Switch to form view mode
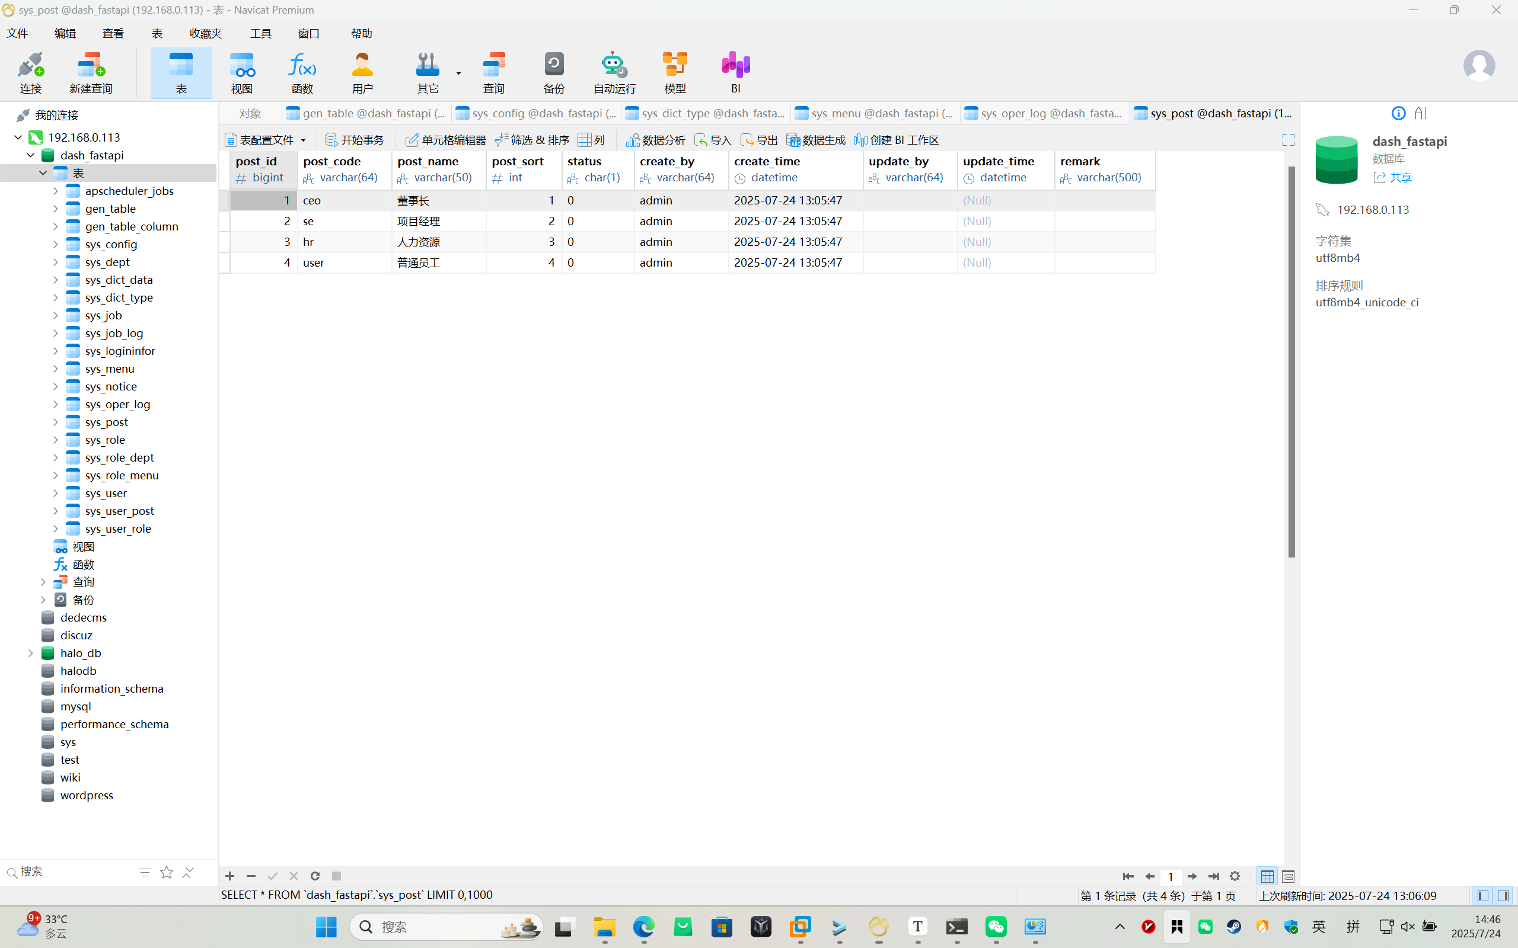Screen dimensions: 1518x948 pyautogui.click(x=1288, y=876)
